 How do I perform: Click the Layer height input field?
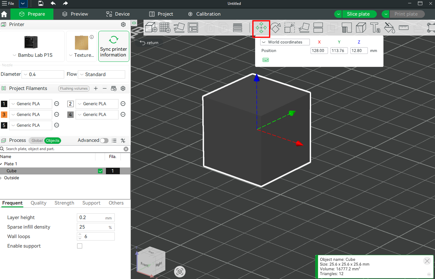(x=96, y=218)
